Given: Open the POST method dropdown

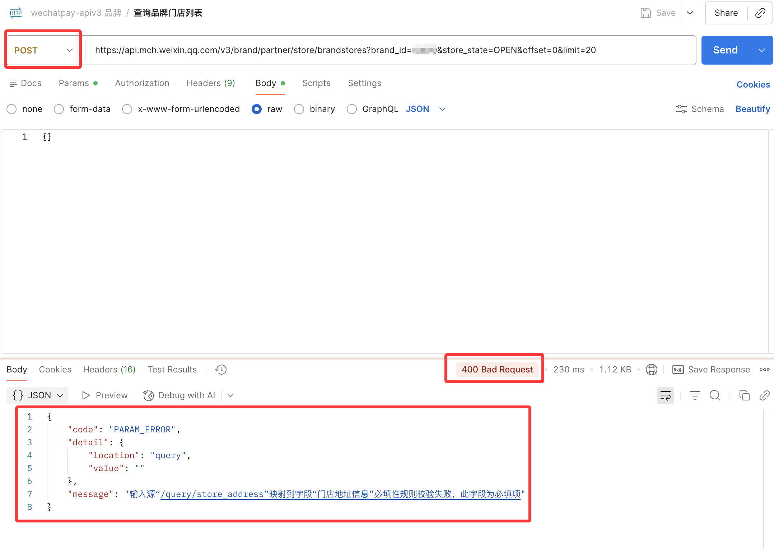Looking at the screenshot, I should pyautogui.click(x=43, y=50).
